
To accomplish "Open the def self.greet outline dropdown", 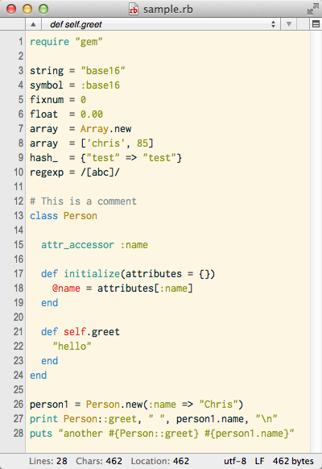I will [x=161, y=24].
